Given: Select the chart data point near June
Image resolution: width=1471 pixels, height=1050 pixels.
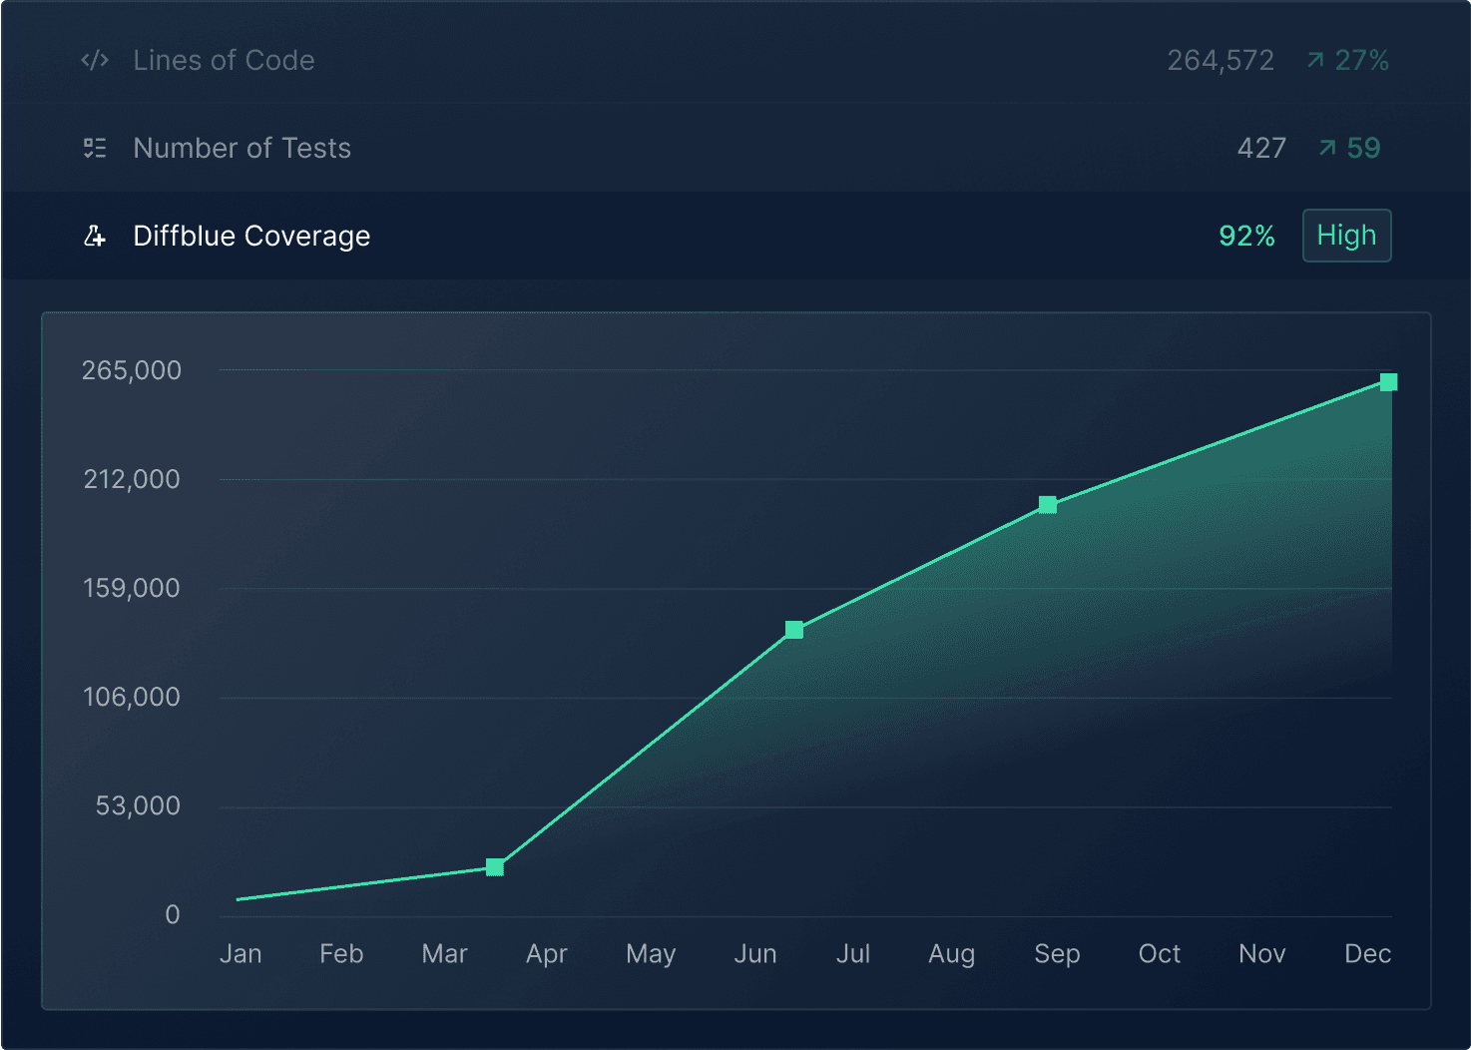Looking at the screenshot, I should tap(794, 630).
